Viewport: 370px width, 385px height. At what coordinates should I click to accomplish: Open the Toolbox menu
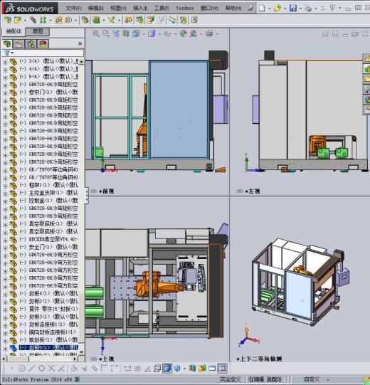coord(185,8)
